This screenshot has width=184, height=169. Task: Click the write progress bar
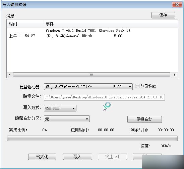point(92,139)
